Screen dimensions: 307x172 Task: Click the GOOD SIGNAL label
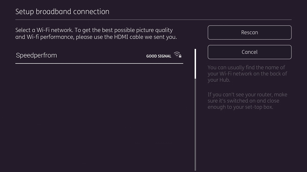click(x=159, y=56)
